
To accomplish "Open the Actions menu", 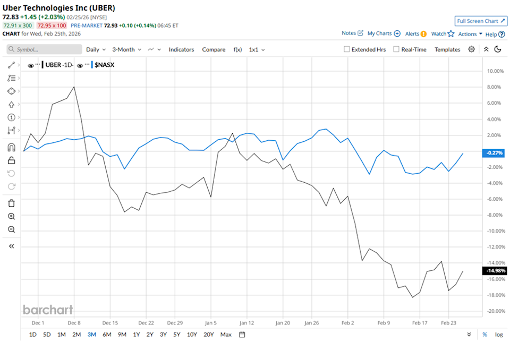I will tap(467, 33).
